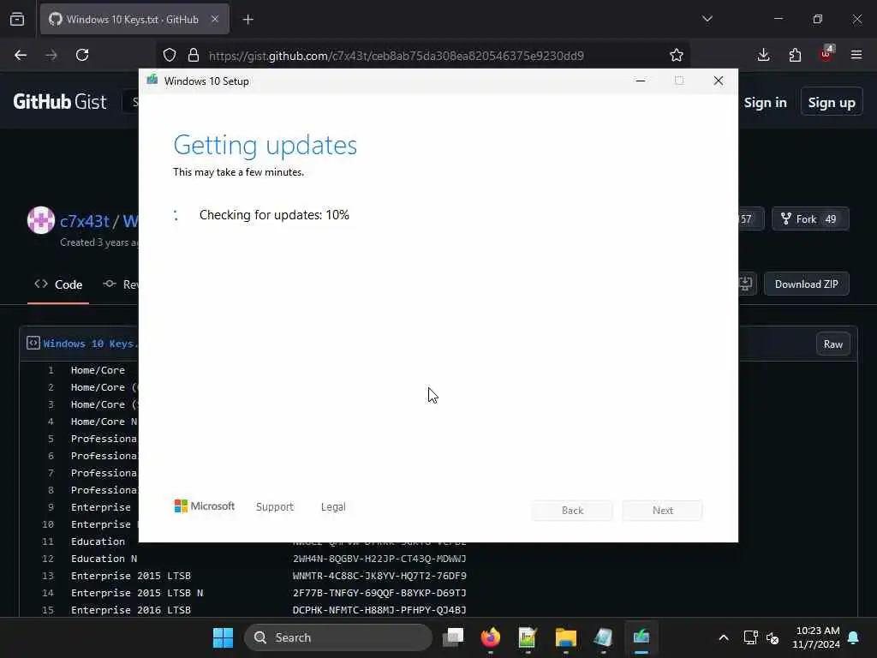The width and height of the screenshot is (877, 658).
Task: Open the Raw file view
Action: [832, 344]
